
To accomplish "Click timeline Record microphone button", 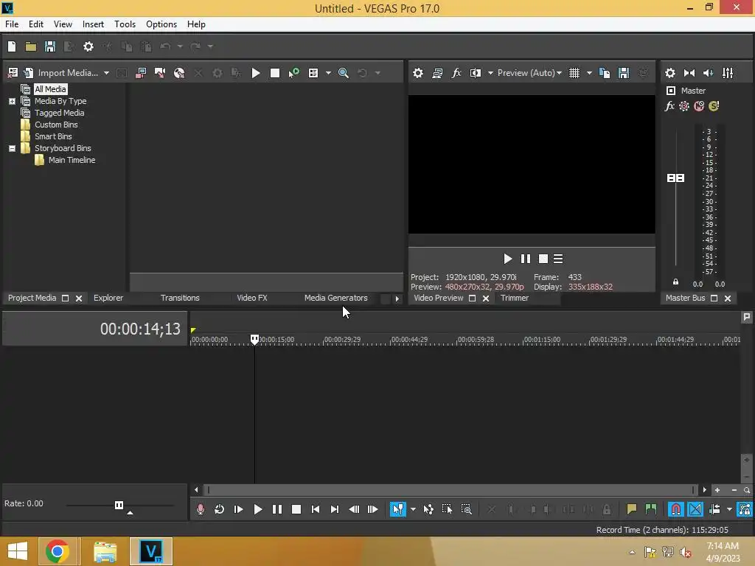I will pyautogui.click(x=201, y=509).
